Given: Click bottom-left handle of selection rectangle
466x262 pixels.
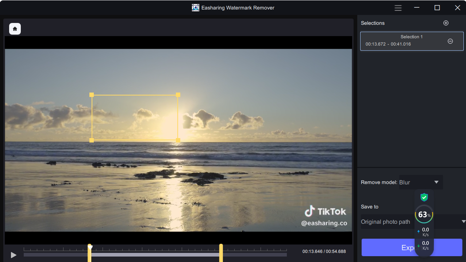Looking at the screenshot, I should 92,140.
